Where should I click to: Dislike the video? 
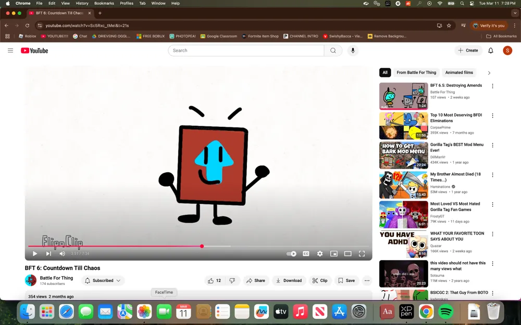[x=232, y=281]
